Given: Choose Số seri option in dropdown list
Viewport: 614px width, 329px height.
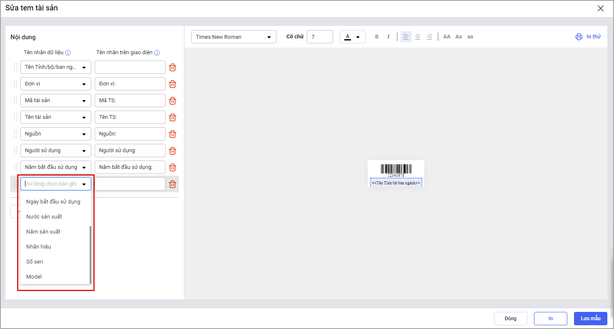Looking at the screenshot, I should click(35, 262).
